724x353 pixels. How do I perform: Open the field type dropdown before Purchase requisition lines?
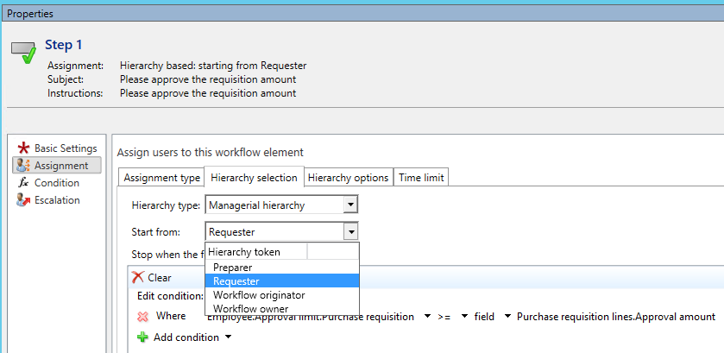(x=507, y=317)
